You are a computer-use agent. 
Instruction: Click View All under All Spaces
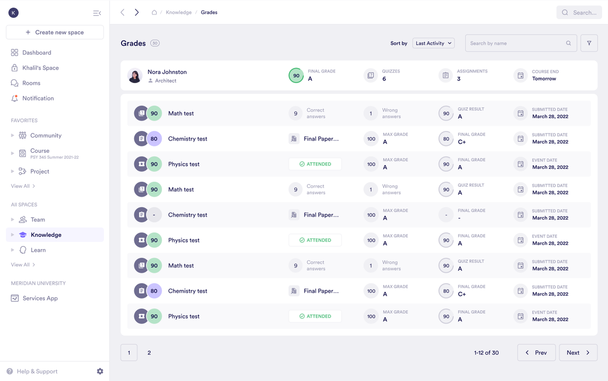click(23, 265)
